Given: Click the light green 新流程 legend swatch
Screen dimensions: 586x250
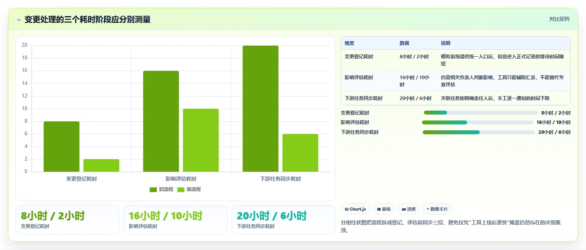Looking at the screenshot, I should pos(181,190).
